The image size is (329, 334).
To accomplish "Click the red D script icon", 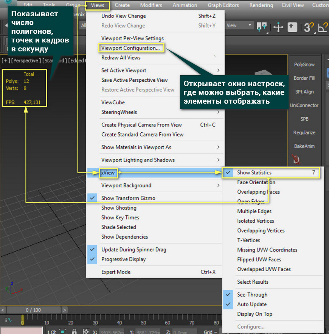I will tap(296, 160).
